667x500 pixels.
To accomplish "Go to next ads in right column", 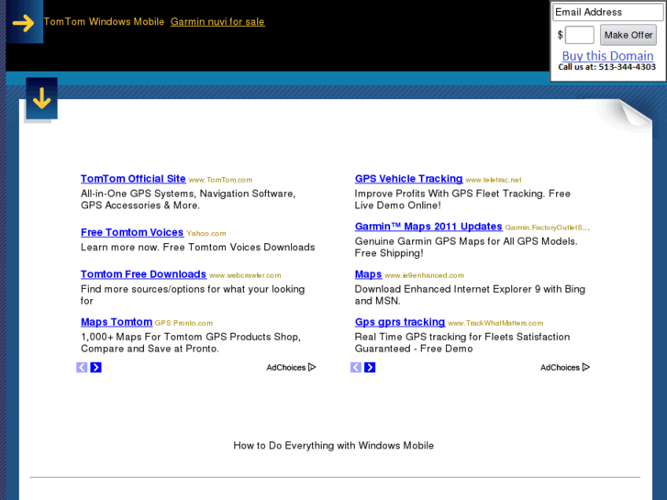I will [x=370, y=367].
